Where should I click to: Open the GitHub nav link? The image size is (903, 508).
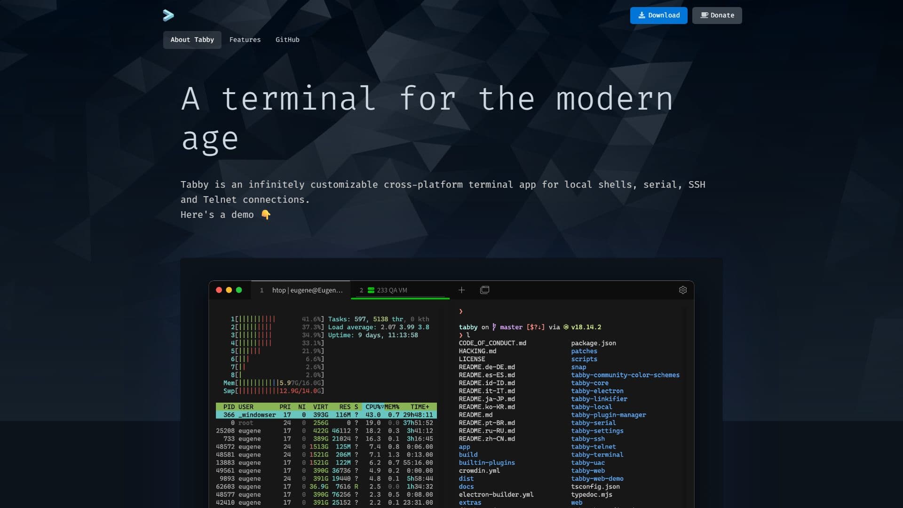(x=287, y=40)
